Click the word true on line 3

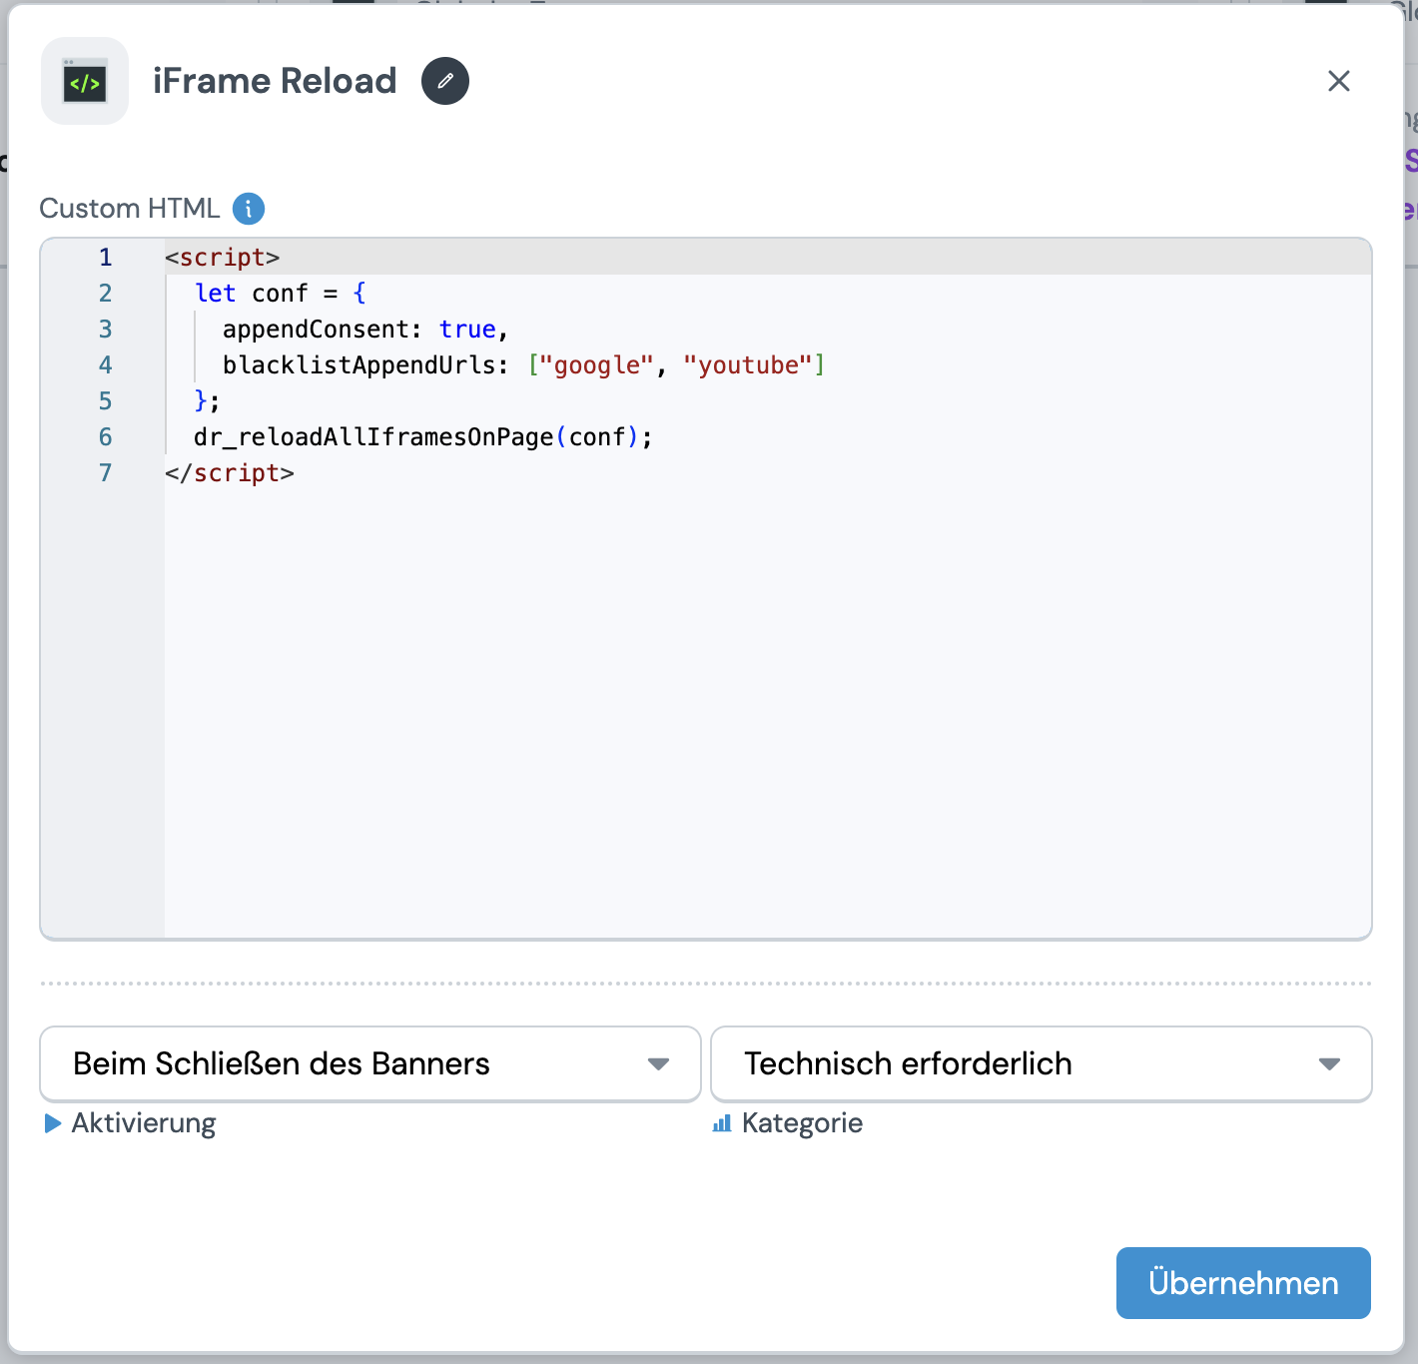[x=467, y=329]
